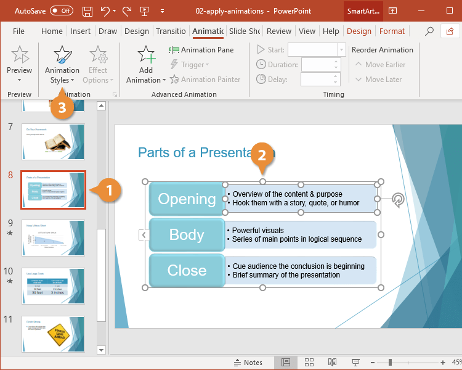Click the Undo arrow icon
This screenshot has width=462, height=370.
tap(105, 11)
